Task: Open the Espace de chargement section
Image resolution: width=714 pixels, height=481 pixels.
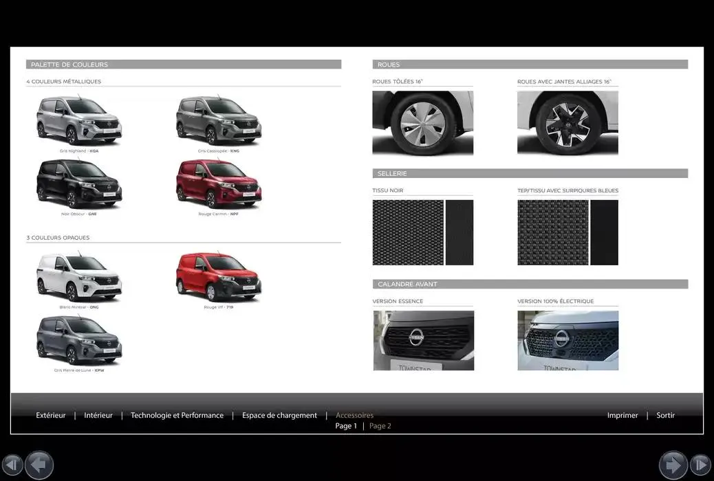Action: 279,415
